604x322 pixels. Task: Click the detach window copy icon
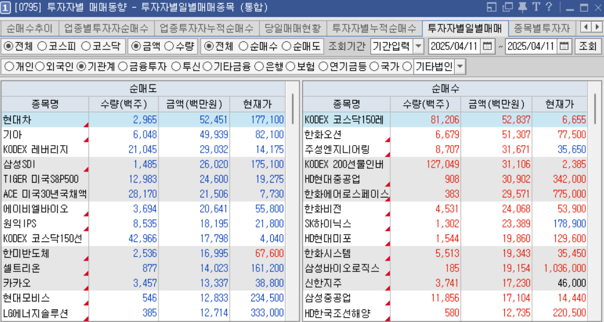(508, 7)
